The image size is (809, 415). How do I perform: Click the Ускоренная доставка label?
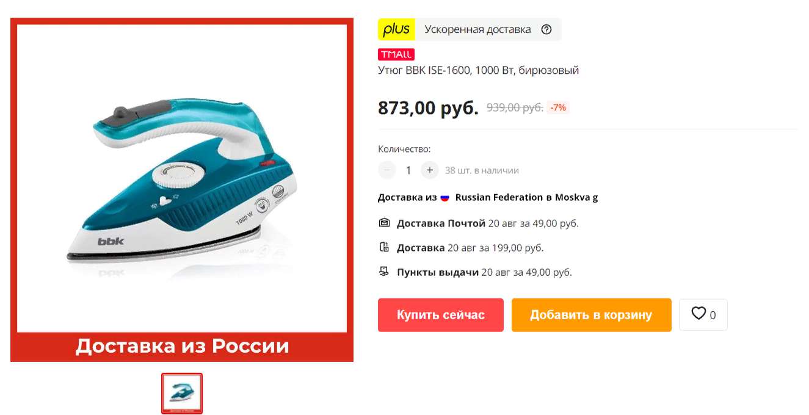click(x=477, y=29)
